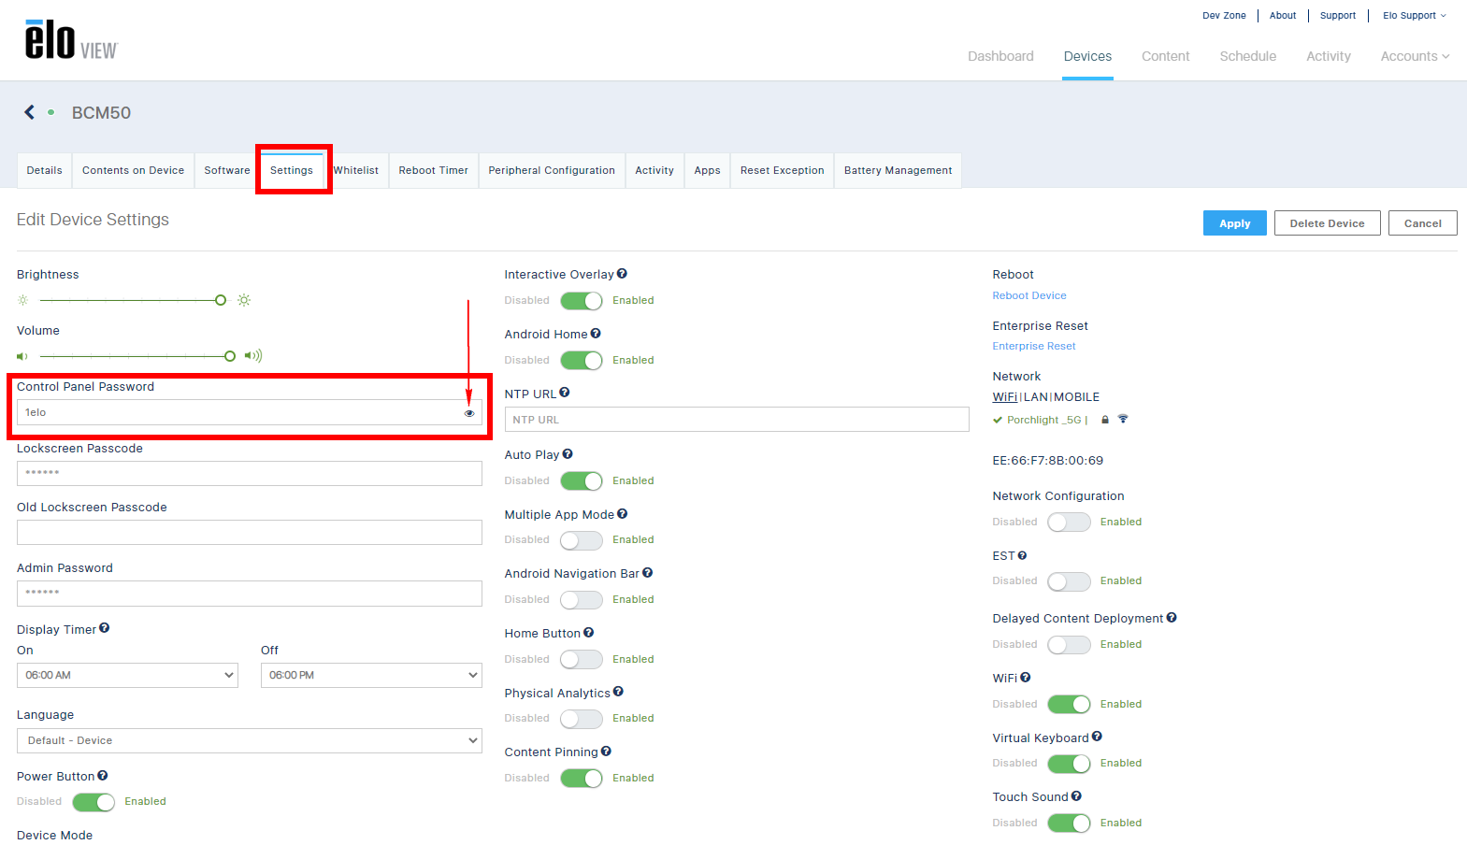This screenshot has height=845, width=1467.
Task: Click the high brightness sun icon
Action: [x=244, y=300]
